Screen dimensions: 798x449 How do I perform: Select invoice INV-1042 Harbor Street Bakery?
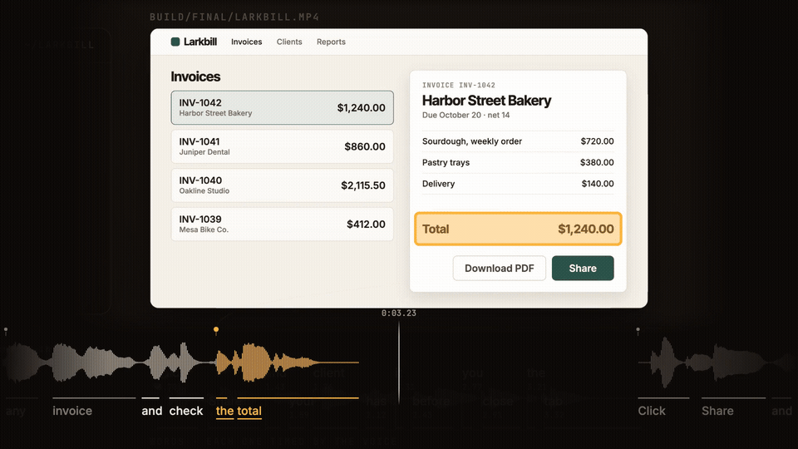(282, 107)
